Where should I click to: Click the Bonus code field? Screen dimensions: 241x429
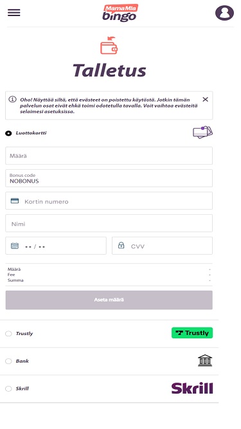tap(109, 178)
